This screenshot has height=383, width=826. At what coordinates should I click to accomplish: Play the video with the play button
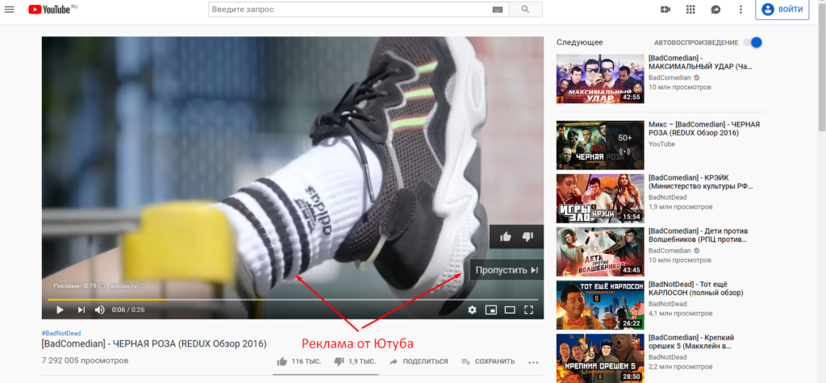60,310
